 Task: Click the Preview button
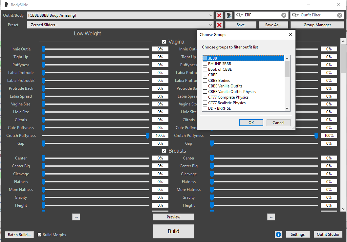coord(173,217)
